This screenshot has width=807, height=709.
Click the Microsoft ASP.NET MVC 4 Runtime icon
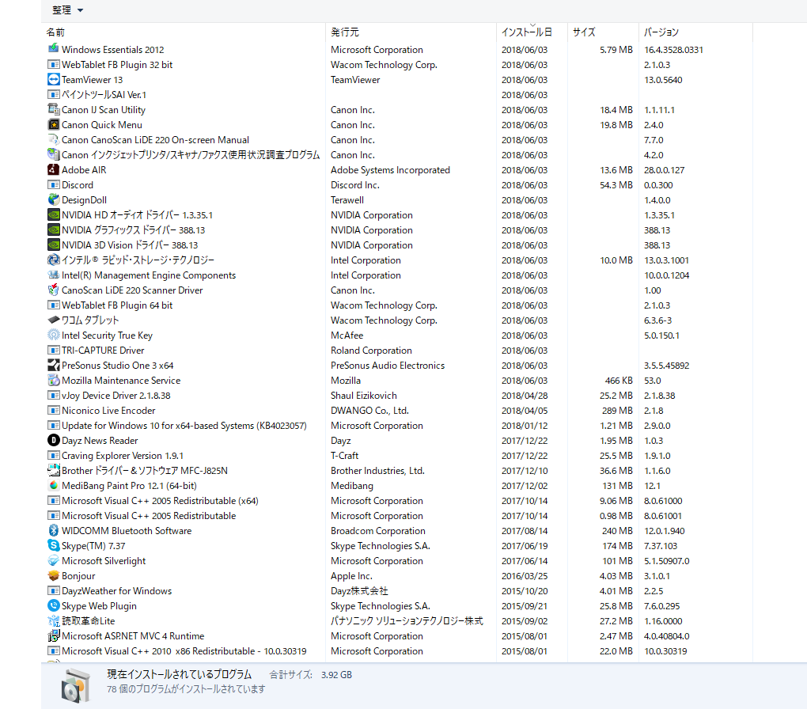click(x=54, y=635)
